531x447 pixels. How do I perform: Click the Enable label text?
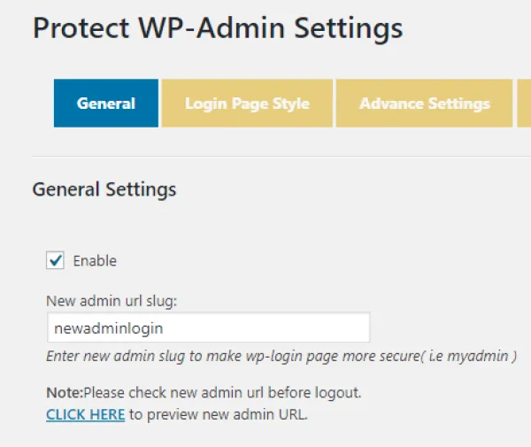click(95, 261)
